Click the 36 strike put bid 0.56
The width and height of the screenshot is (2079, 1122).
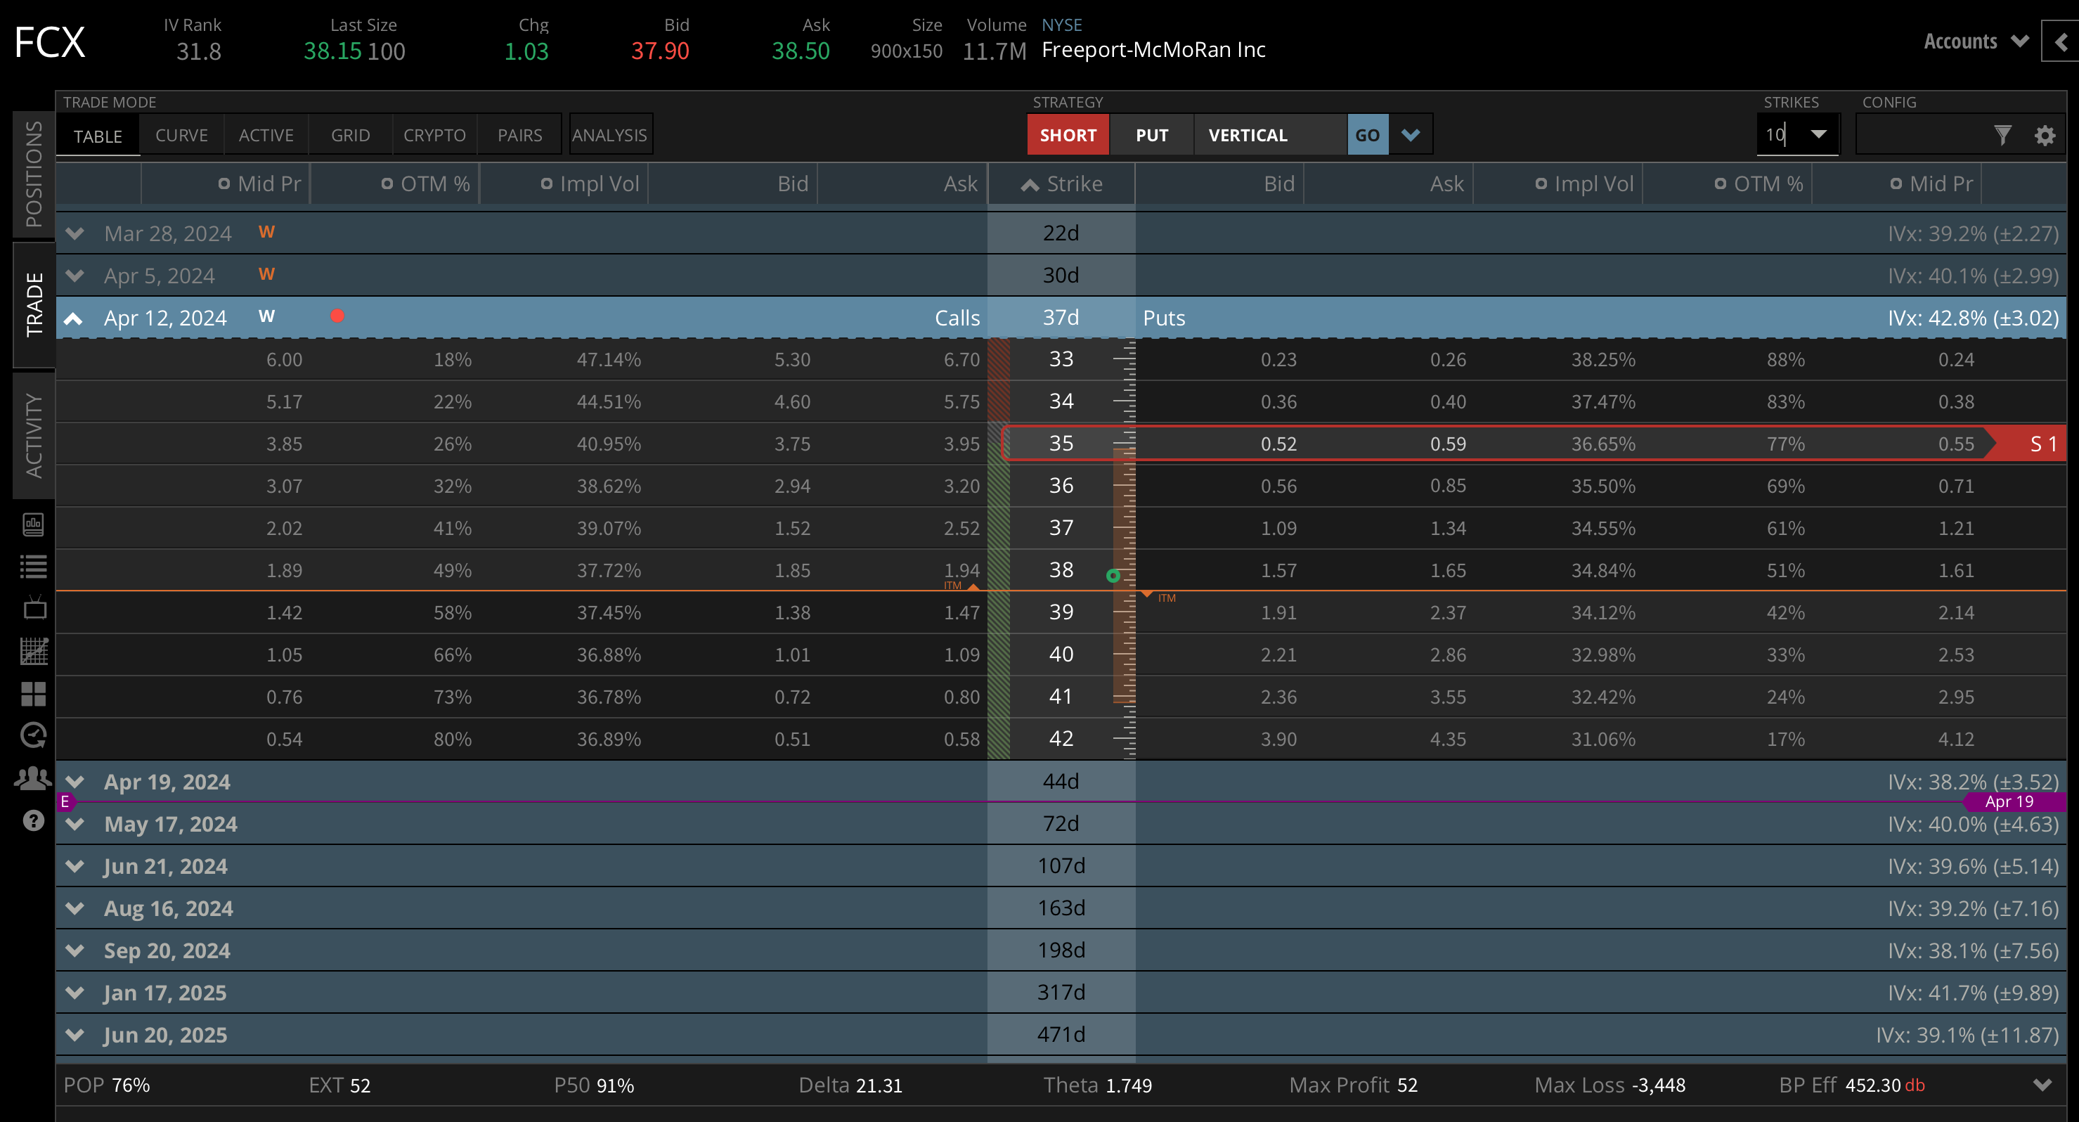point(1278,486)
